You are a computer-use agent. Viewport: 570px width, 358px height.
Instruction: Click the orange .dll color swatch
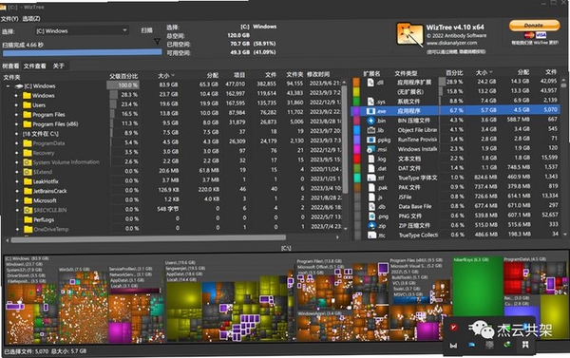tap(356, 82)
